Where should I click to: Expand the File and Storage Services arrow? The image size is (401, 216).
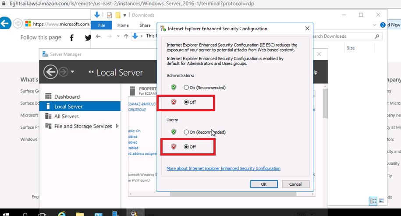pyautogui.click(x=117, y=126)
